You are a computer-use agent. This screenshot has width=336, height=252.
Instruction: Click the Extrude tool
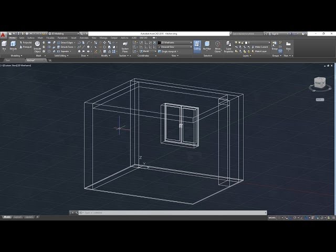coord(13,46)
